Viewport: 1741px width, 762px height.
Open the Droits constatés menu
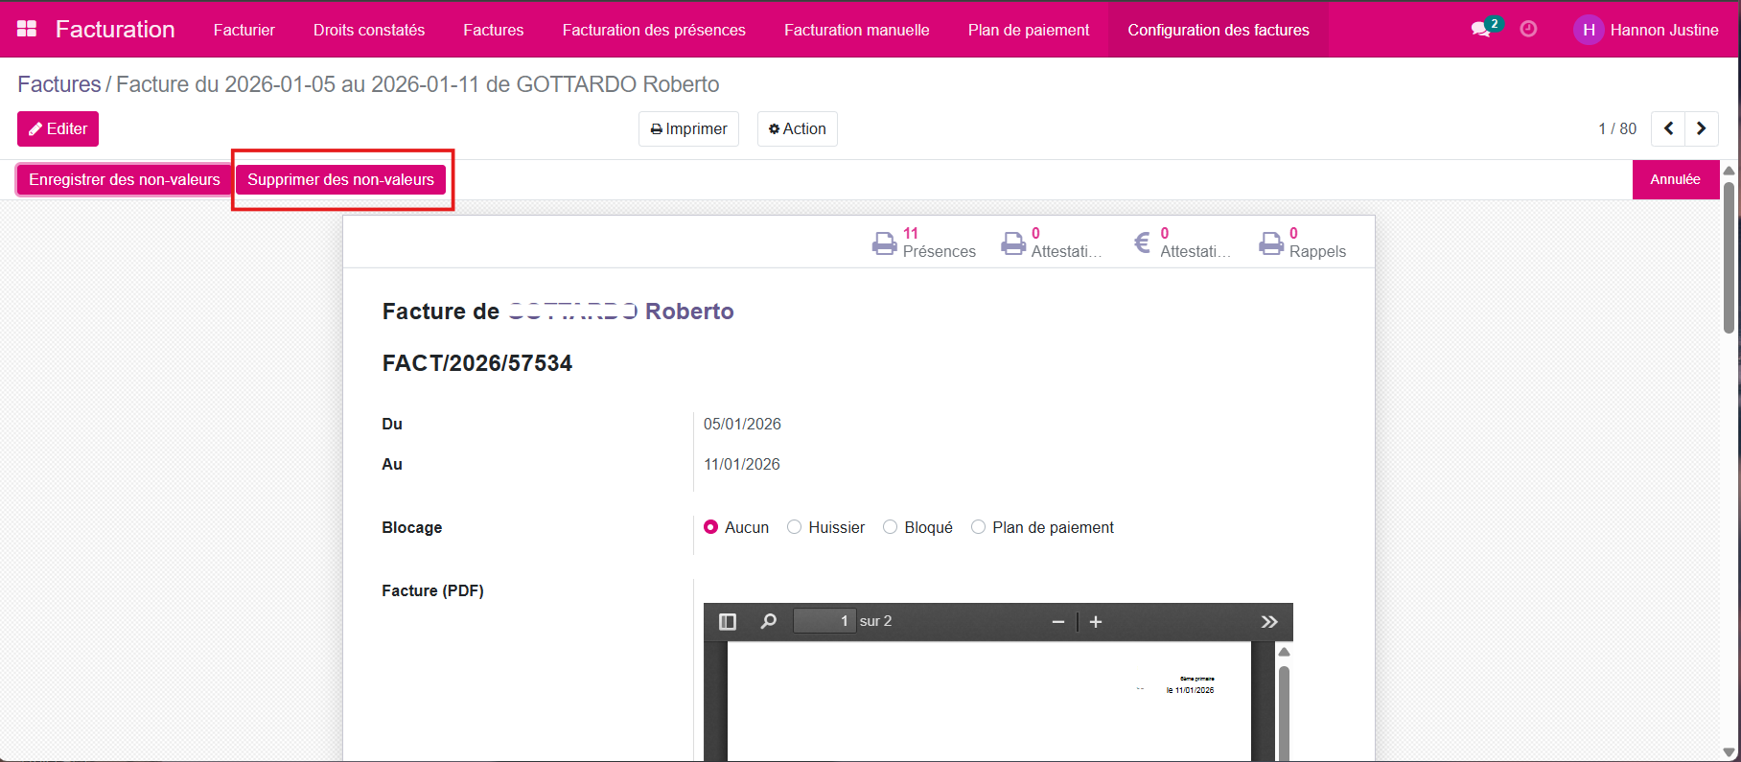pyautogui.click(x=368, y=30)
